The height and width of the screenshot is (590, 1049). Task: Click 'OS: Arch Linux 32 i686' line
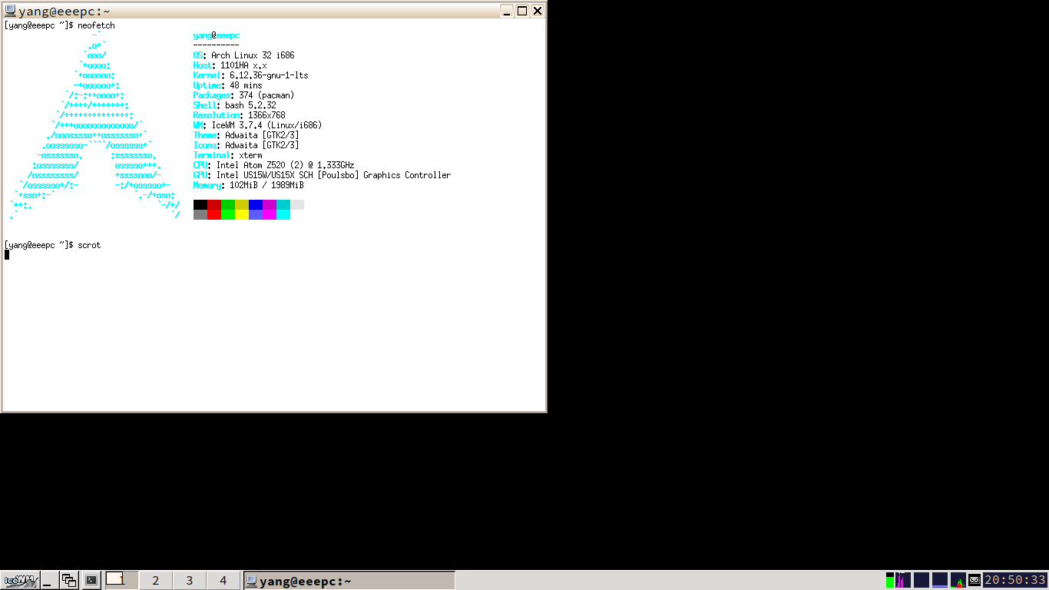click(x=244, y=55)
